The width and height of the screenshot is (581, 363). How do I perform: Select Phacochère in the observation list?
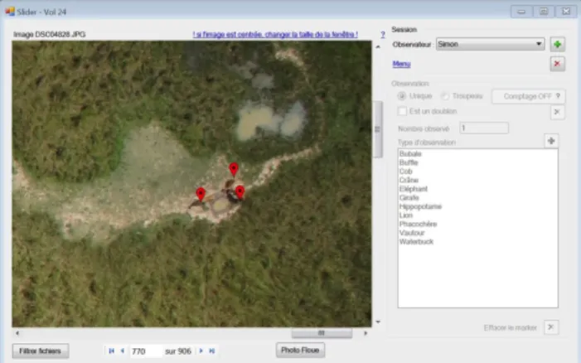(x=419, y=224)
